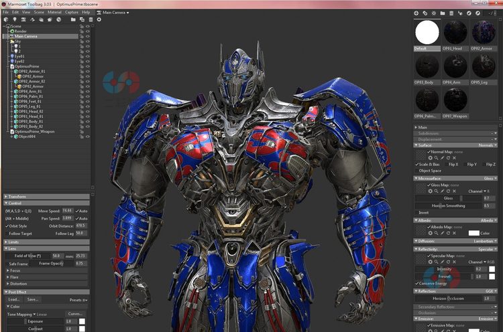Hide the Eye01 light with eye icon

tap(88, 56)
